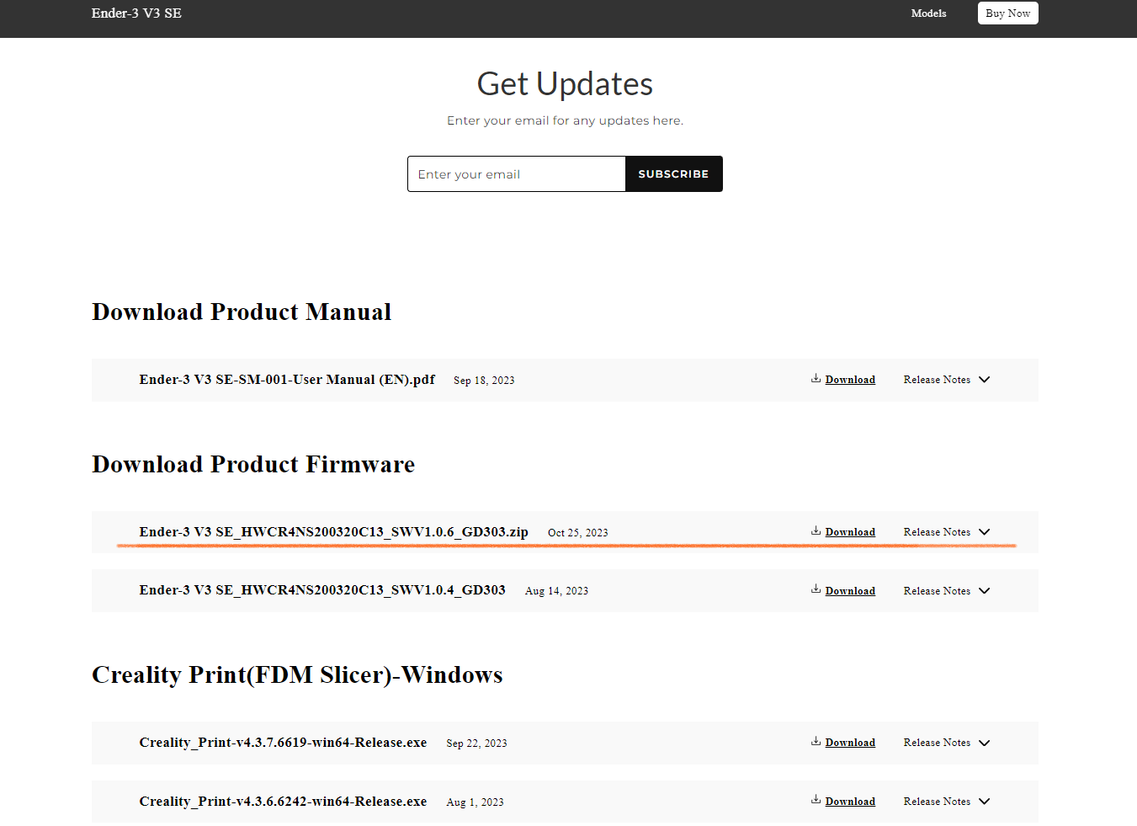Click download icon for Creality Print v4.3.6.6242
This screenshot has width=1137, height=826.
[x=816, y=800]
